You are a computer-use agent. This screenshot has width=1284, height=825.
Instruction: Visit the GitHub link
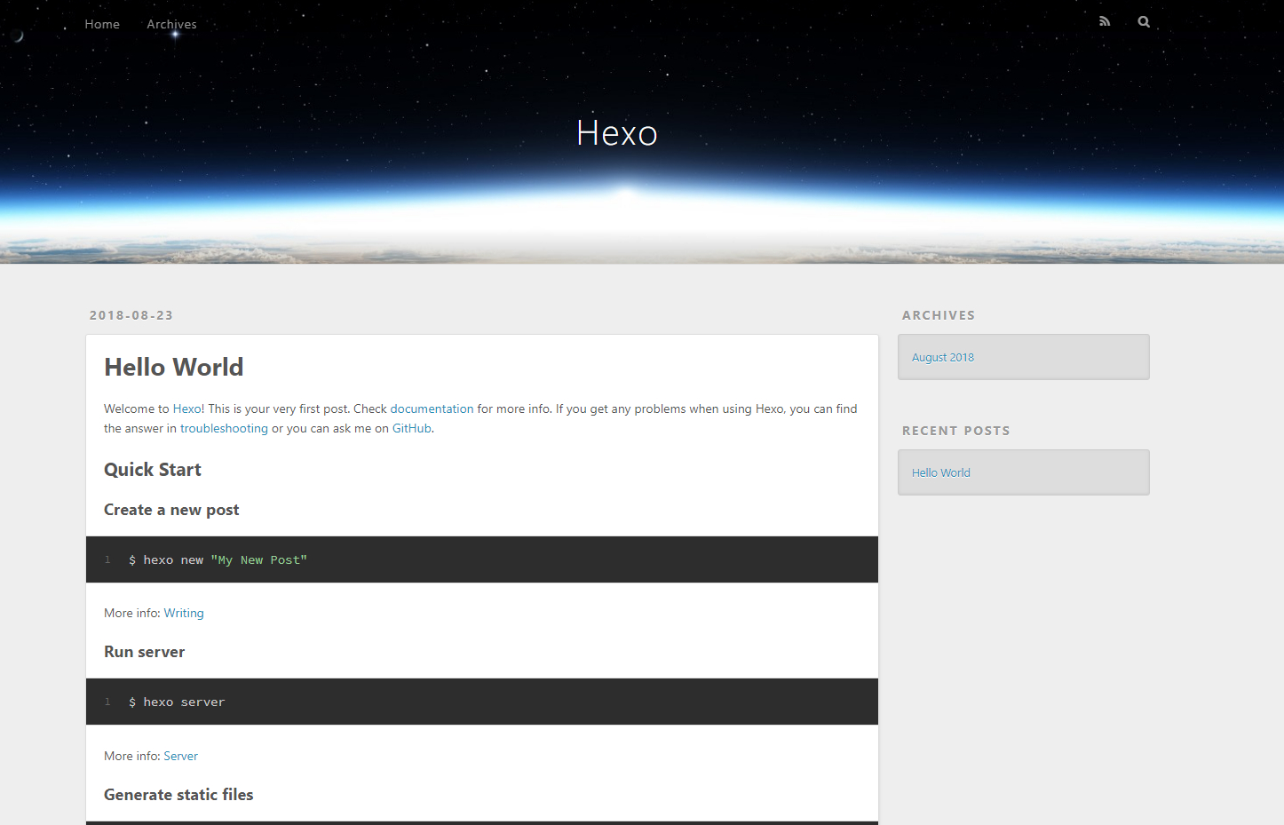[x=412, y=428]
